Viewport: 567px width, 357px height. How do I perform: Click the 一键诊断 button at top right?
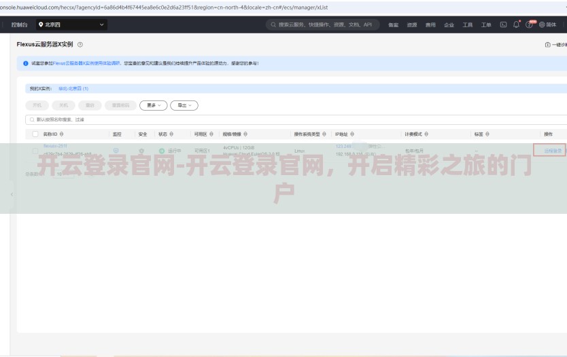(556, 45)
